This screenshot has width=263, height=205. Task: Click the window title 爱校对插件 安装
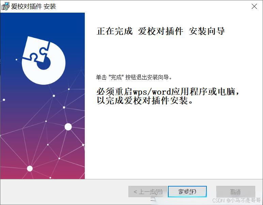[33, 6]
